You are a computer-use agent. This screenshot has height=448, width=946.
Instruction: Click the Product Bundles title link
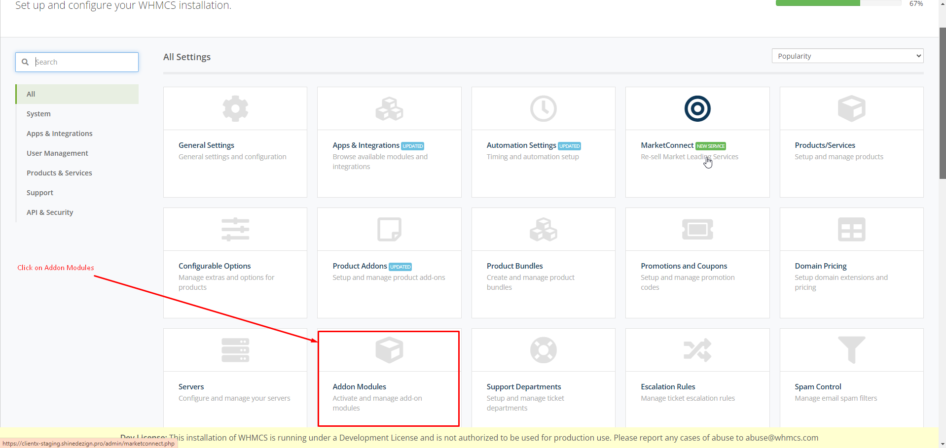click(514, 266)
